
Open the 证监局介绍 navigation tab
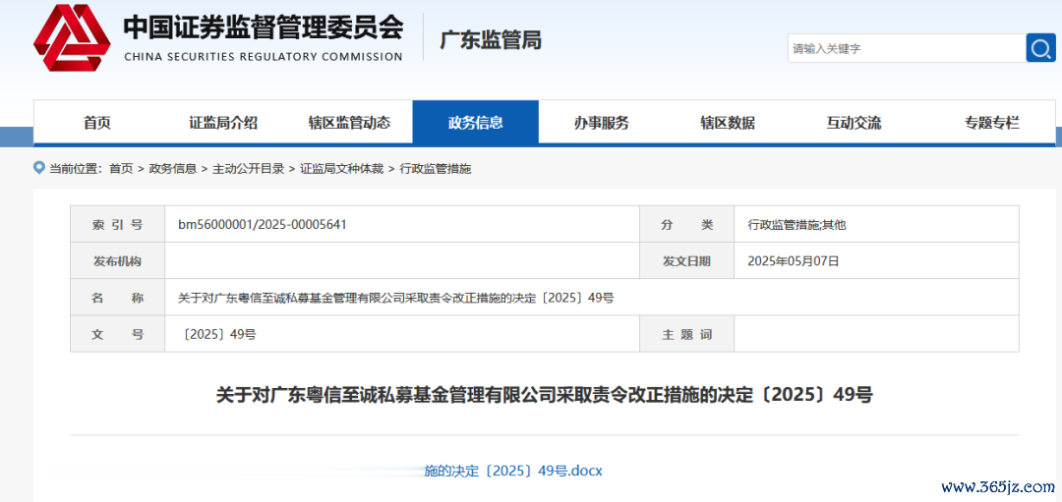pyautogui.click(x=223, y=123)
